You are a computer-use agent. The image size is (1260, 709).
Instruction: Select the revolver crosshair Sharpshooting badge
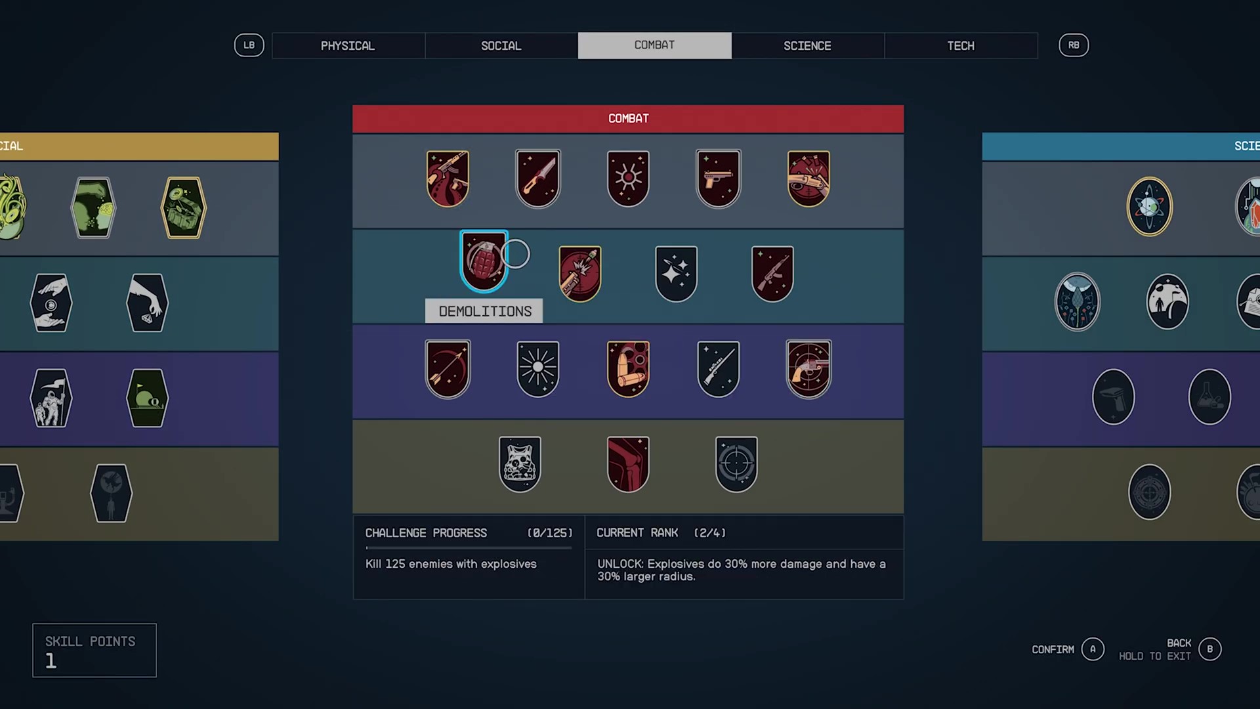[808, 369]
